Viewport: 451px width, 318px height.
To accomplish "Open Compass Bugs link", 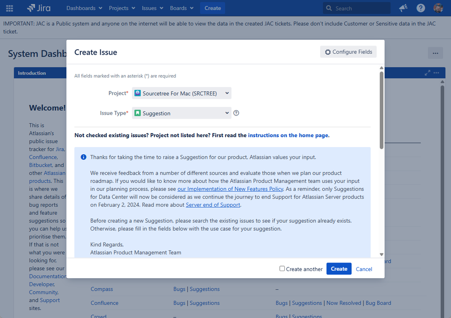I will coord(179,289).
